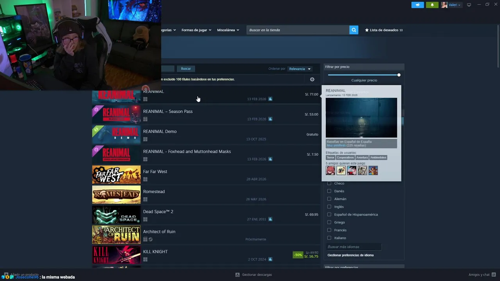Click the Windows icon under Far Far West
Screen dimensions: 500x281
(145, 179)
